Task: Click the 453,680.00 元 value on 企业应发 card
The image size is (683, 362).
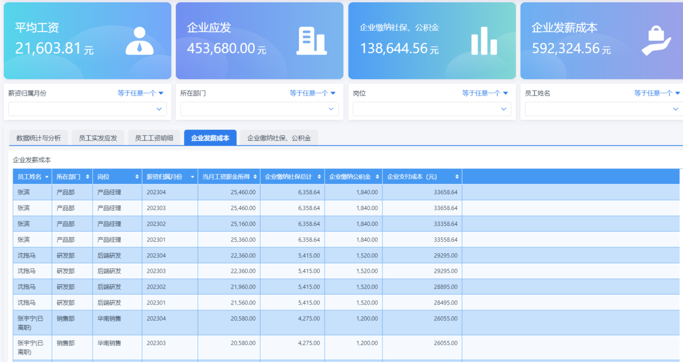Action: click(x=227, y=49)
